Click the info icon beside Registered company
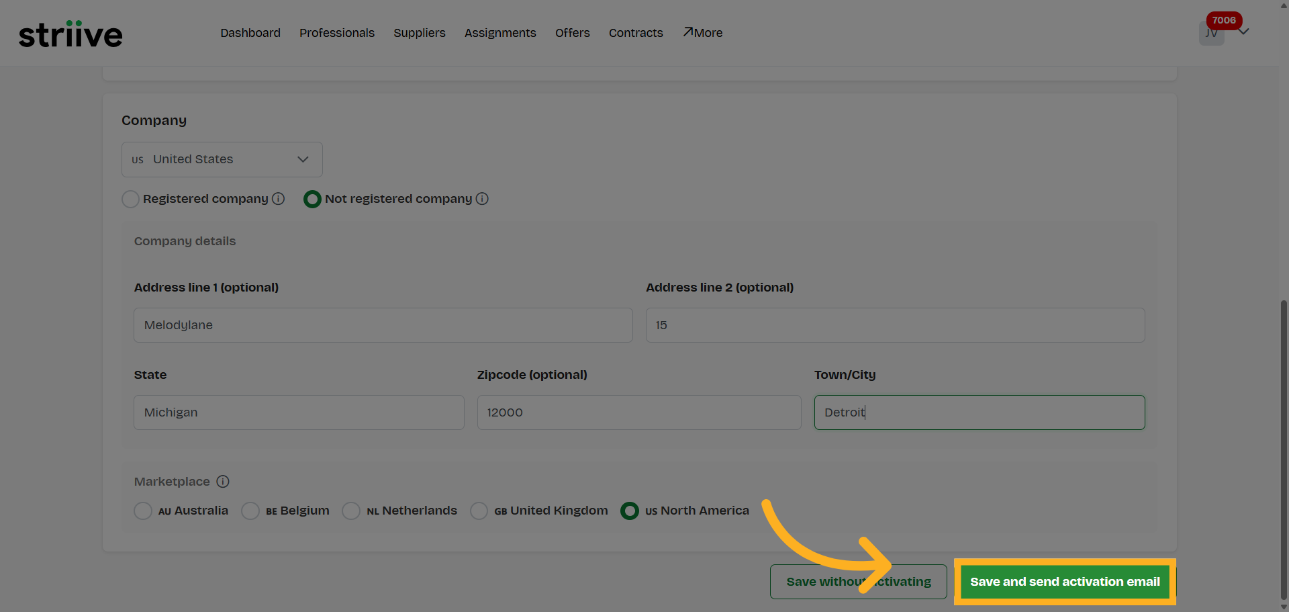The height and width of the screenshot is (612, 1289). point(278,199)
